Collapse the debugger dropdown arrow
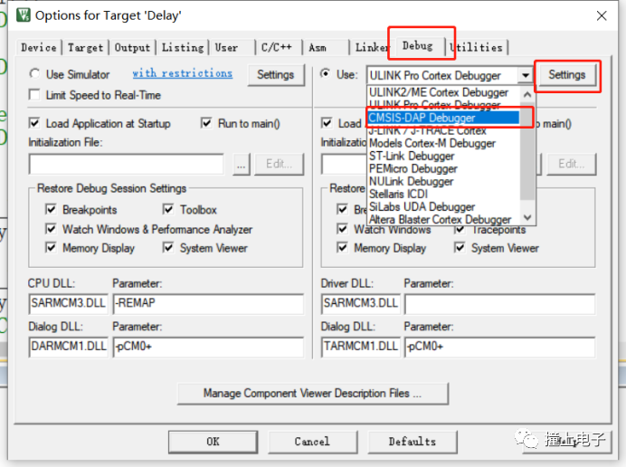 click(x=526, y=75)
